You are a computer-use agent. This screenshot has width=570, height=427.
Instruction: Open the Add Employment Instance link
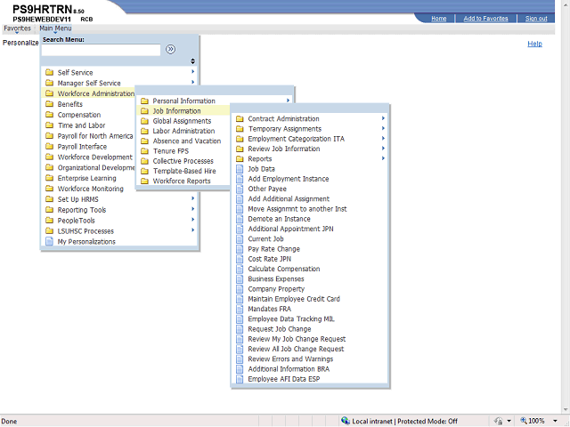[289, 179]
